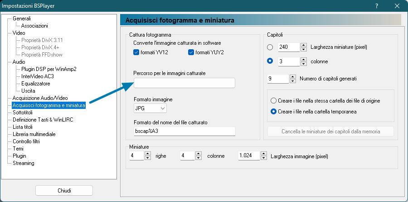Decrease Capitoli colonne value with down arrow
The height and width of the screenshot is (202, 408).
pyautogui.click(x=303, y=64)
